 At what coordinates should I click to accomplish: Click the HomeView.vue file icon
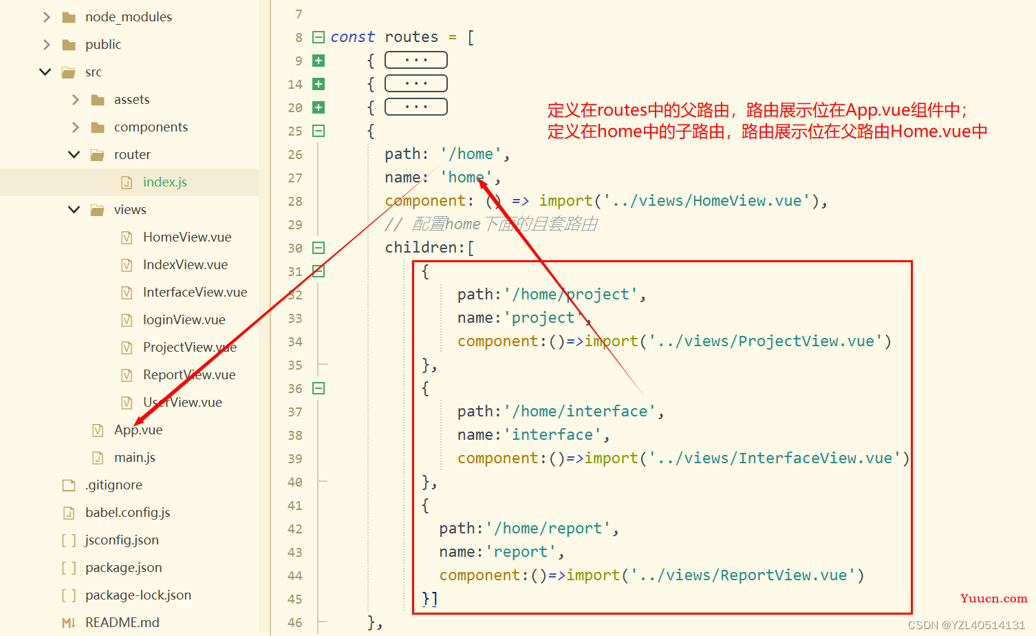127,237
